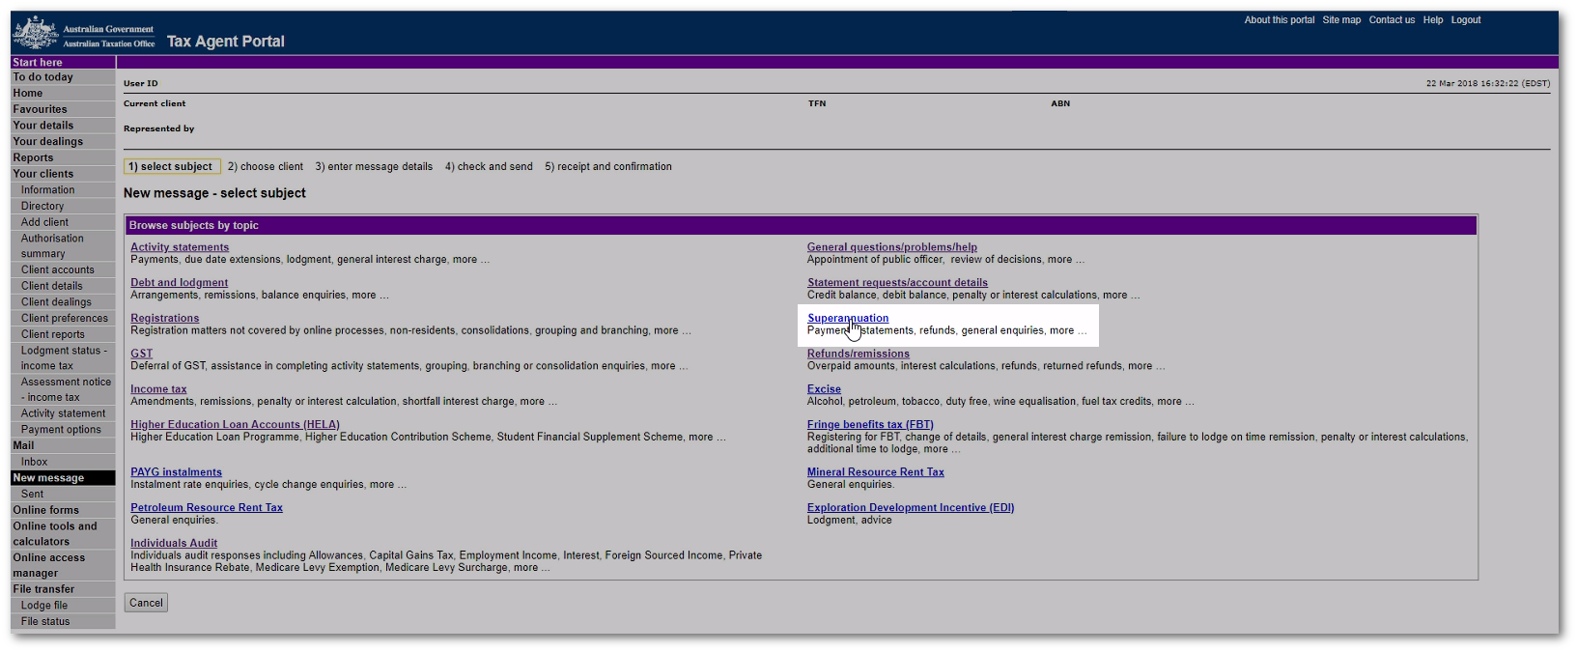This screenshot has height=652, width=1577.
Task: Open the Refunds/remissions subject link
Action: (858, 354)
